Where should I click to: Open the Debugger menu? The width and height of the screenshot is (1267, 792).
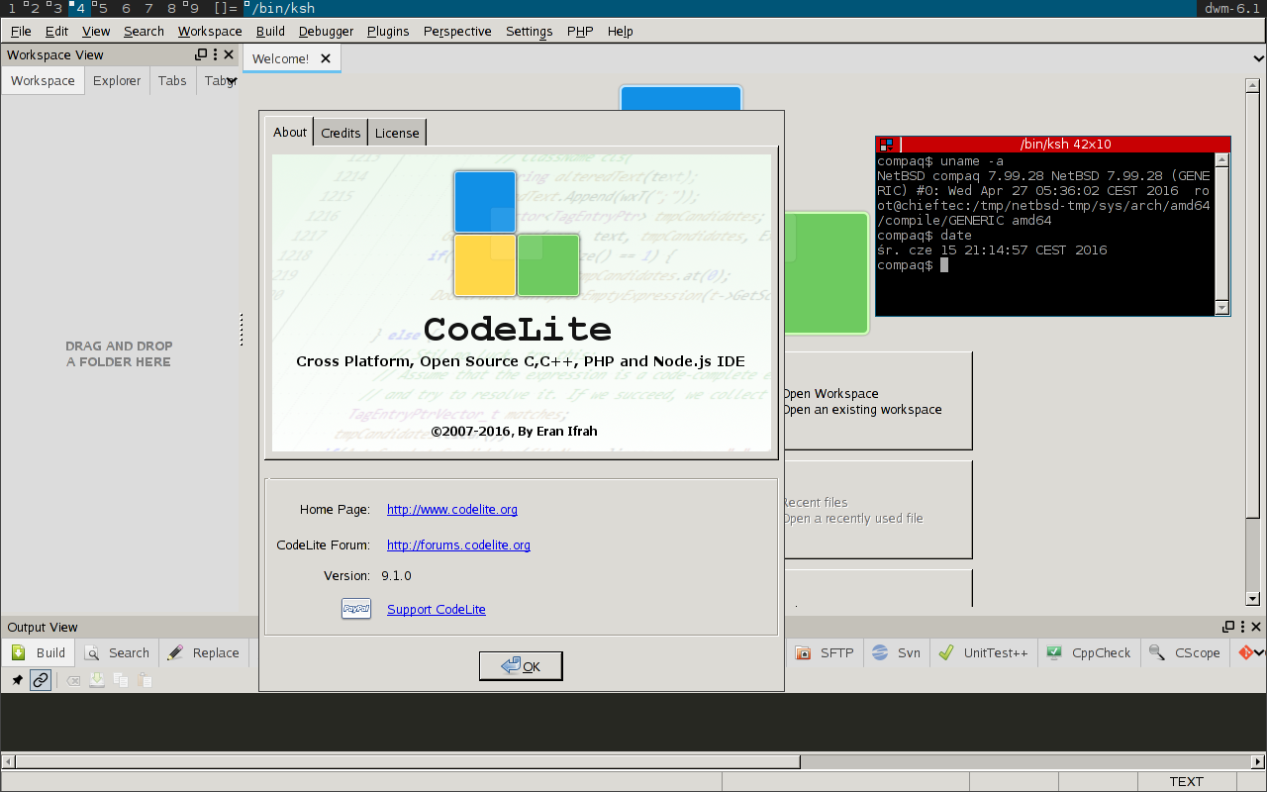click(326, 31)
